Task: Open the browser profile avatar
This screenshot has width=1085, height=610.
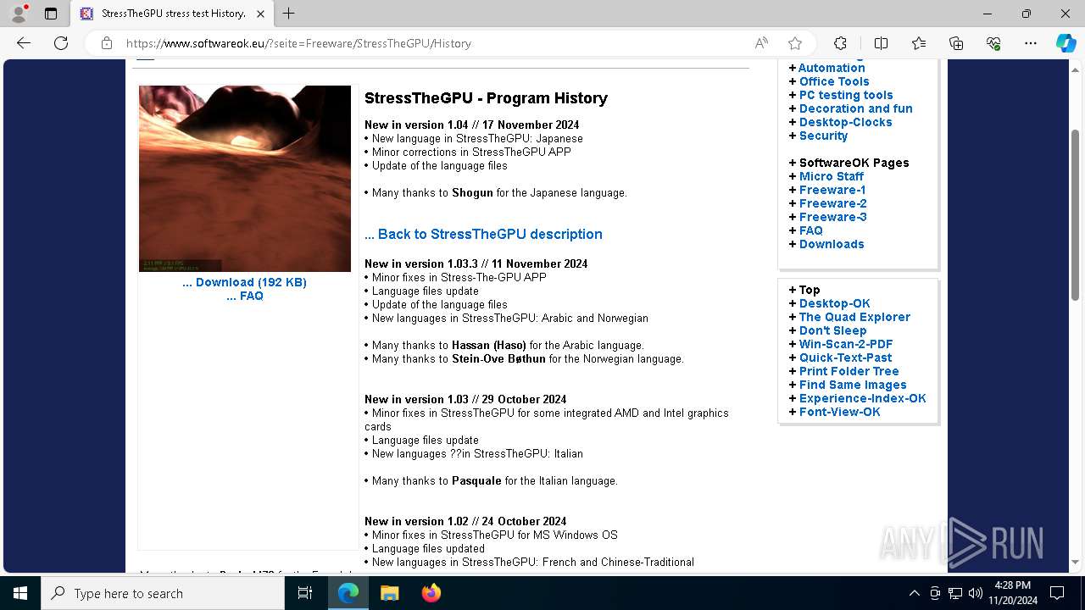Action: click(x=19, y=14)
